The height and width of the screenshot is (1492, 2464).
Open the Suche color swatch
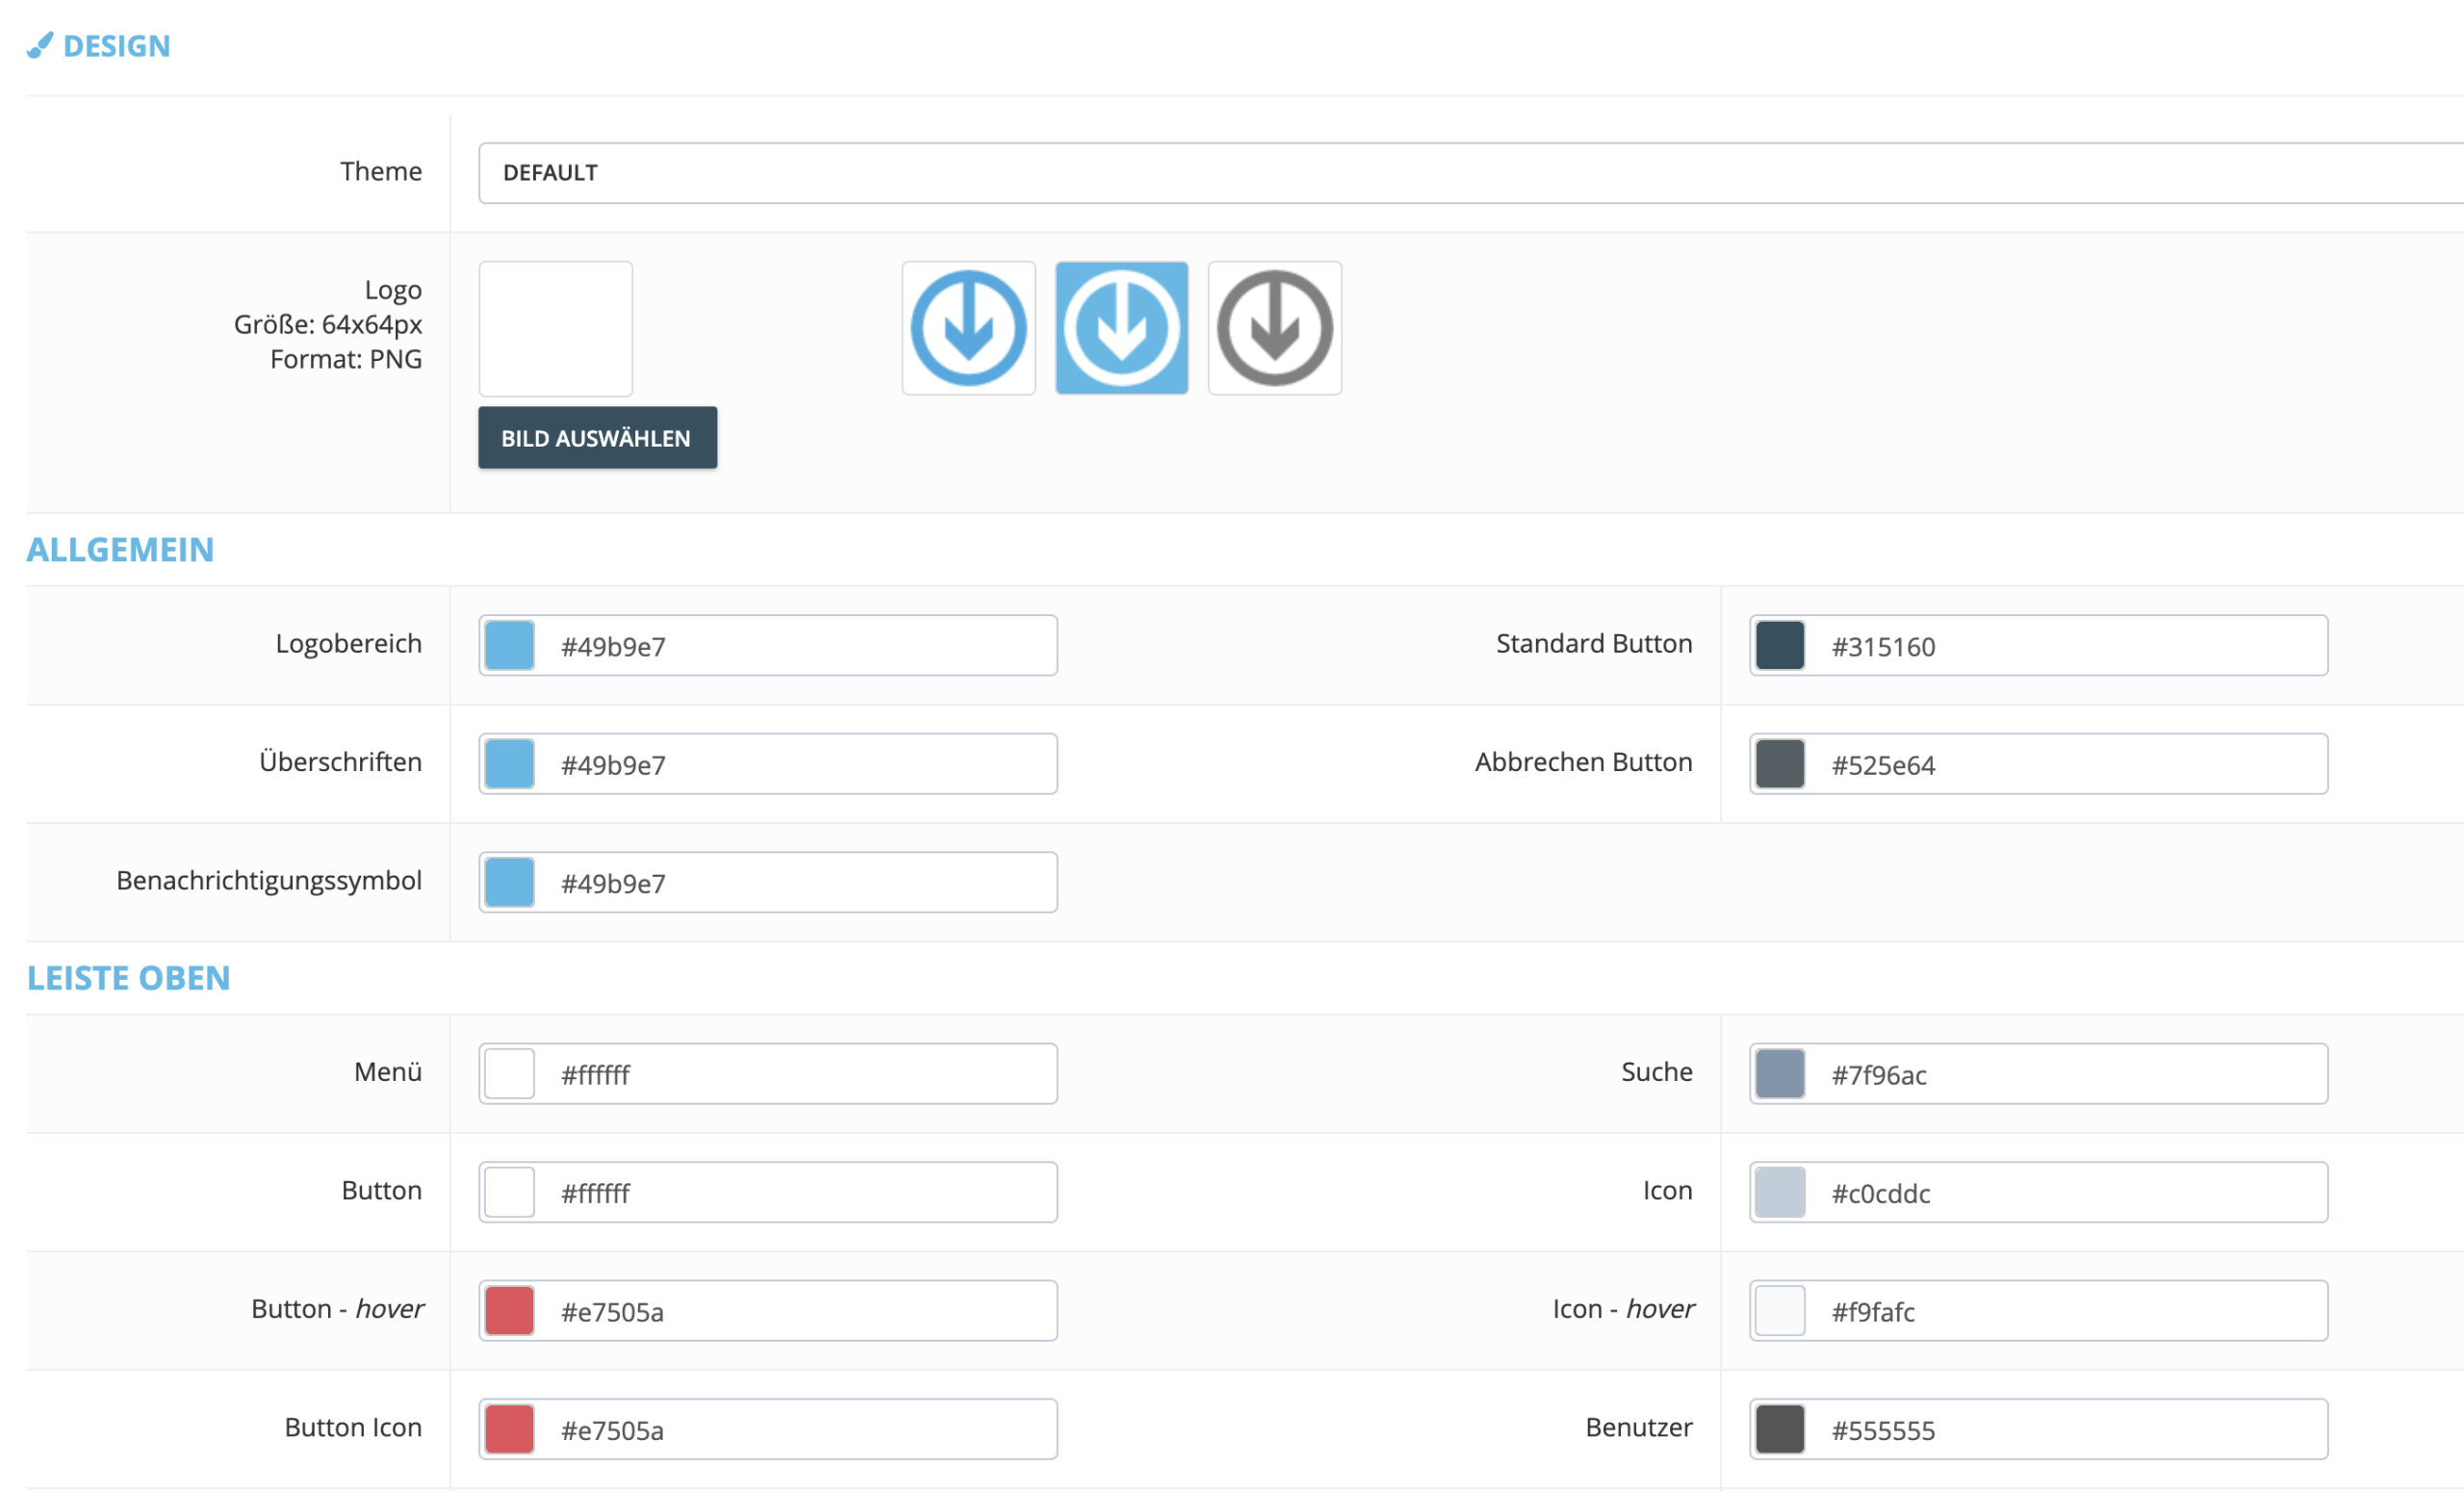tap(1780, 1074)
